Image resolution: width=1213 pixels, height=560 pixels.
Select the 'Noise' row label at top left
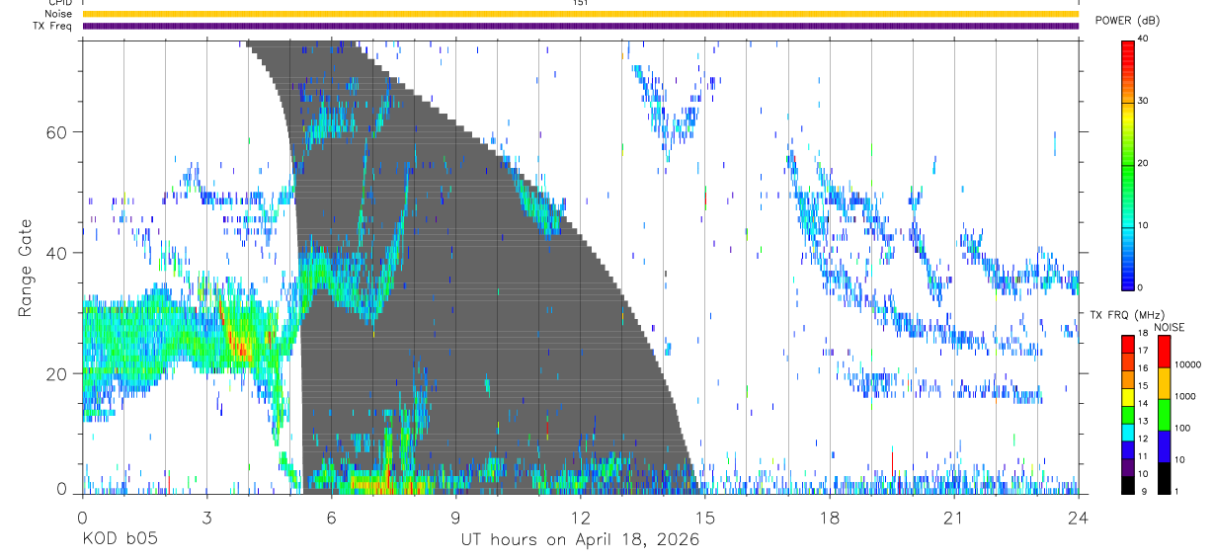coord(59,14)
